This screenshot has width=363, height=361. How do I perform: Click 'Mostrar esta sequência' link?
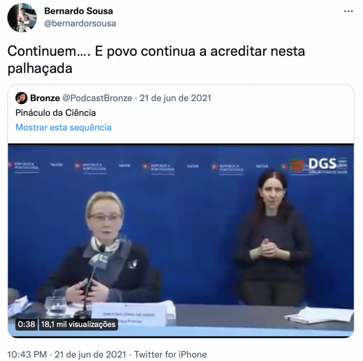click(x=63, y=128)
